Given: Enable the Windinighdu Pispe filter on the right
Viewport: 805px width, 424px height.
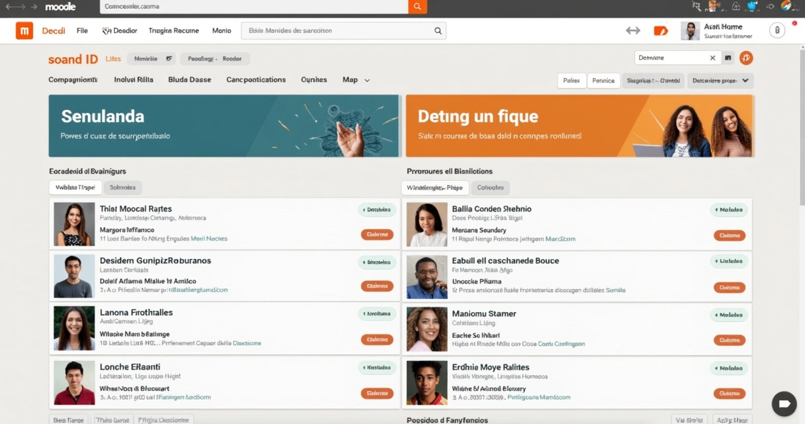Looking at the screenshot, I should coord(434,187).
